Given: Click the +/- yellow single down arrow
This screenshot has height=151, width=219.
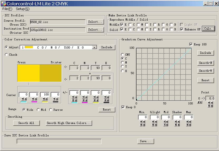Looking at the screenshot, I should tap(94, 97).
